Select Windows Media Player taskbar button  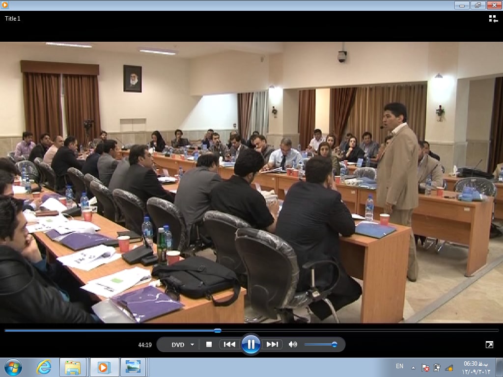point(103,367)
